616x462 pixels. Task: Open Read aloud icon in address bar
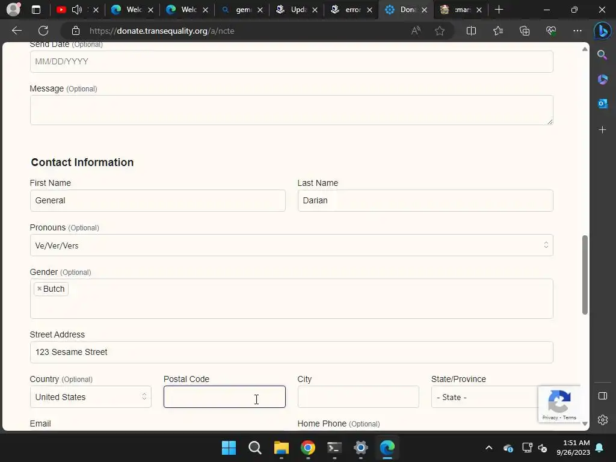[416, 31]
